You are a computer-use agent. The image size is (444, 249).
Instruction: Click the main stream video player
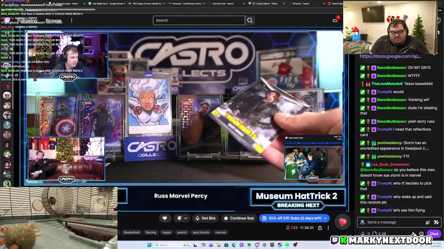click(184, 107)
